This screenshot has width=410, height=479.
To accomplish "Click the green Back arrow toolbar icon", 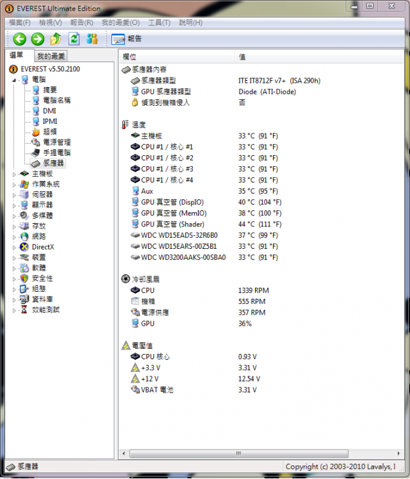I will (19, 39).
